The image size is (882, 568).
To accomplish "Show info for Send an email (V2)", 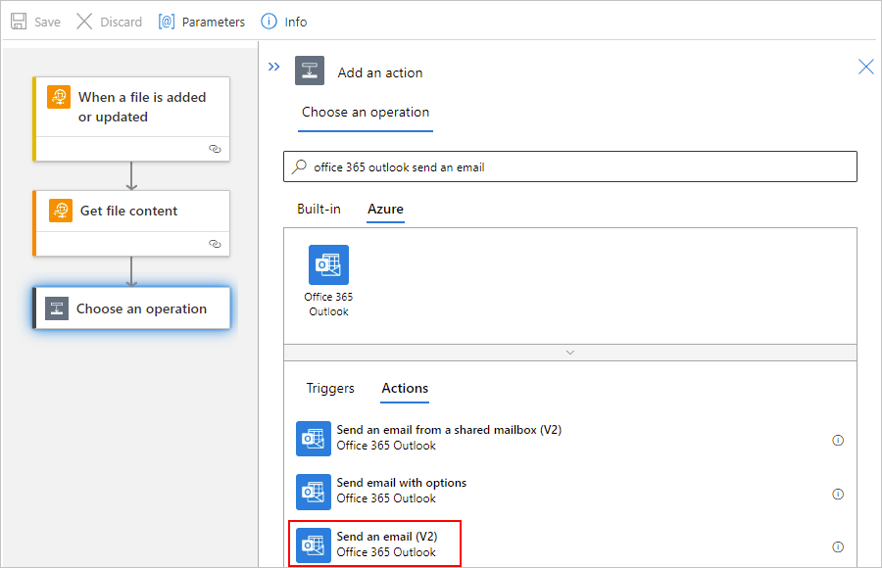I will click(838, 547).
